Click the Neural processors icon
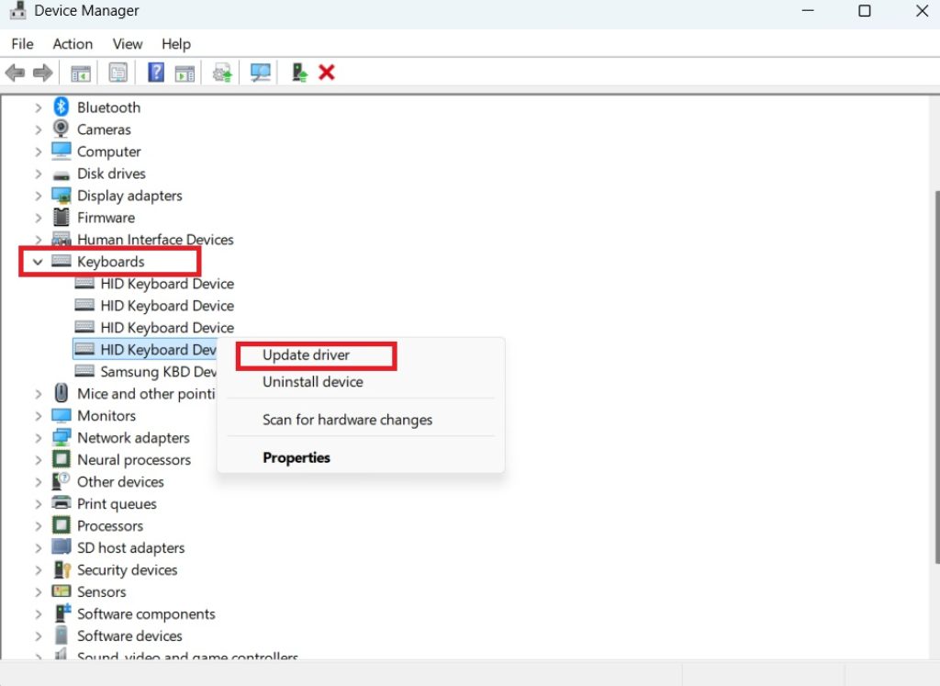This screenshot has width=940, height=686. point(62,459)
